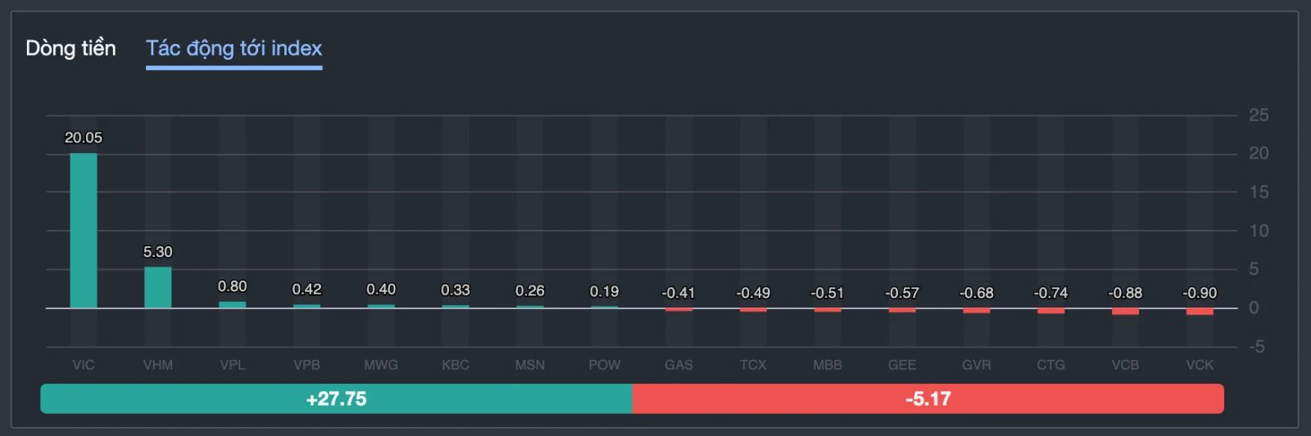This screenshot has height=436, width=1311.
Task: Select the MSN ticker label
Action: [x=530, y=365]
